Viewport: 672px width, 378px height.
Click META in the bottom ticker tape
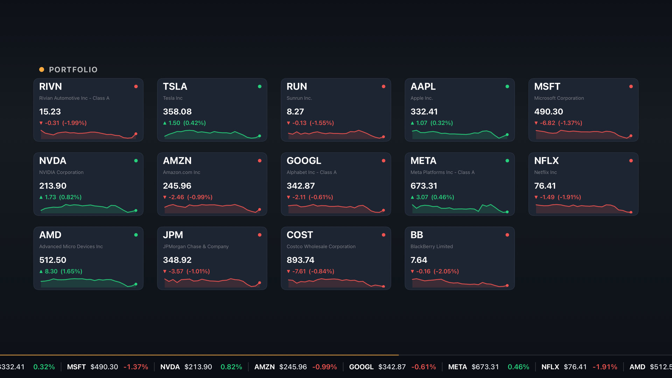click(457, 367)
